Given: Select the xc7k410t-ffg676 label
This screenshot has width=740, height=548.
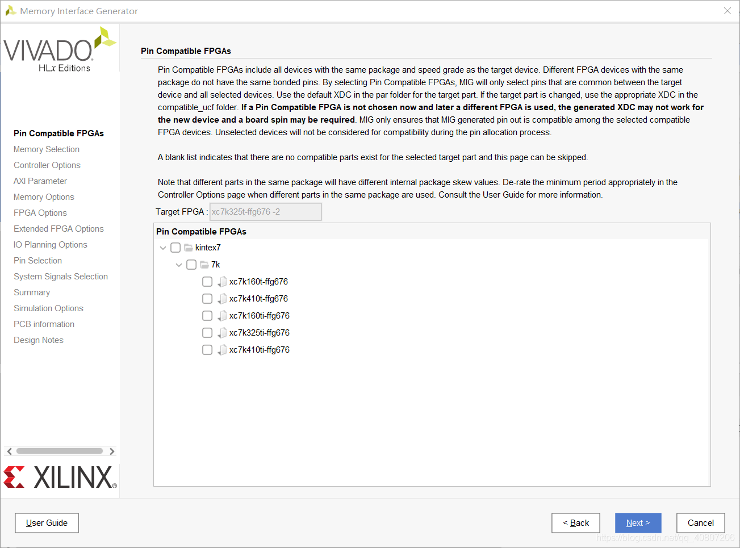Looking at the screenshot, I should (258, 299).
